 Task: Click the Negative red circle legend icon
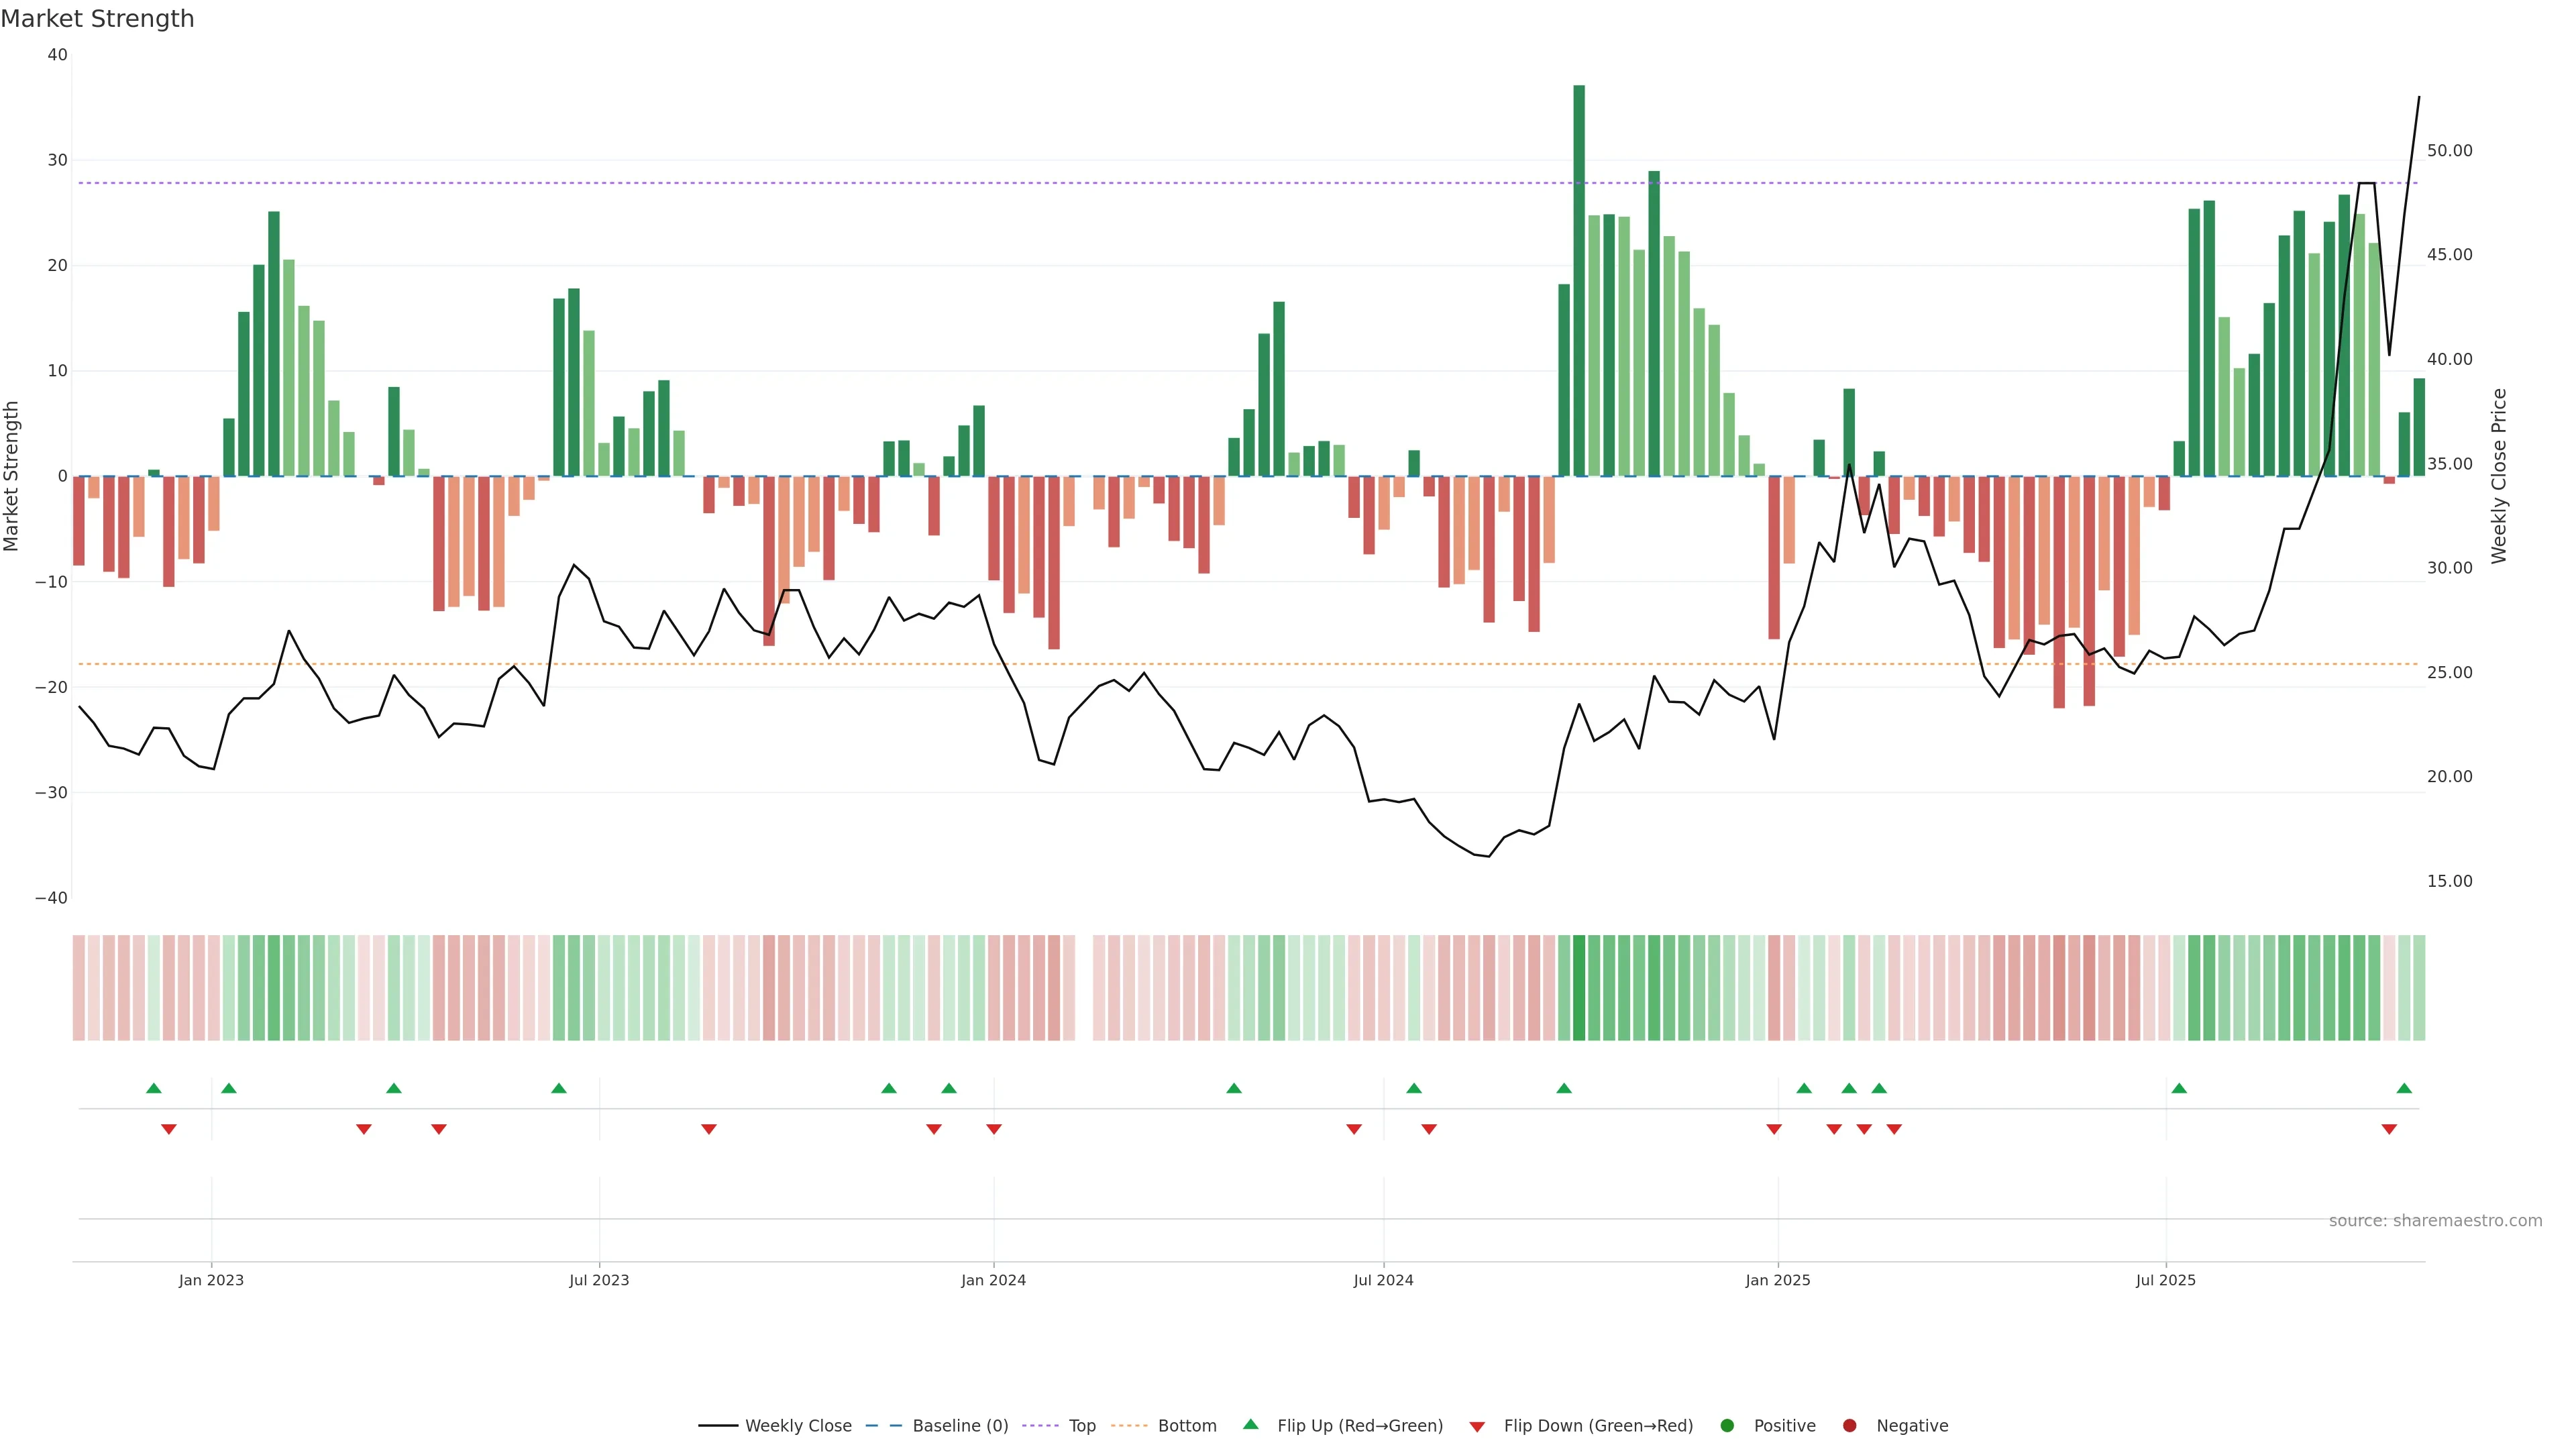(x=1849, y=1426)
